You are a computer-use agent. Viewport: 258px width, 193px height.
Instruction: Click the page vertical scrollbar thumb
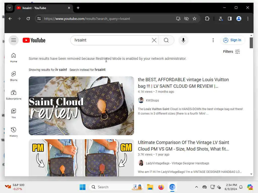tap(251, 43)
